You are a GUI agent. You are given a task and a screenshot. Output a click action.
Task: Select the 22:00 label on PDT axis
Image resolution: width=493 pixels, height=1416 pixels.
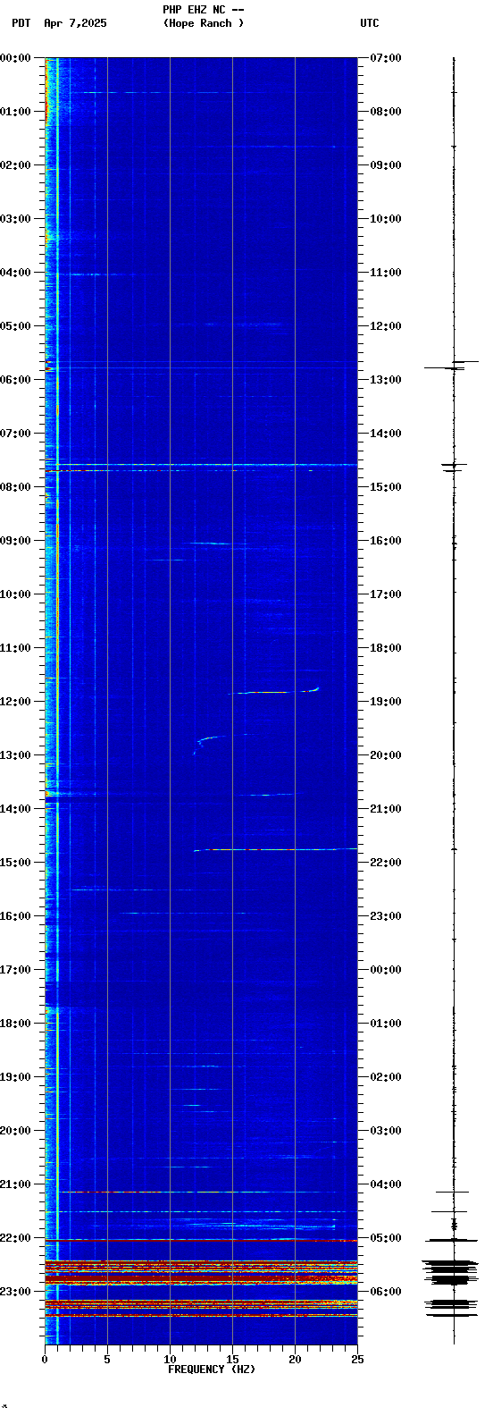click(x=15, y=1238)
